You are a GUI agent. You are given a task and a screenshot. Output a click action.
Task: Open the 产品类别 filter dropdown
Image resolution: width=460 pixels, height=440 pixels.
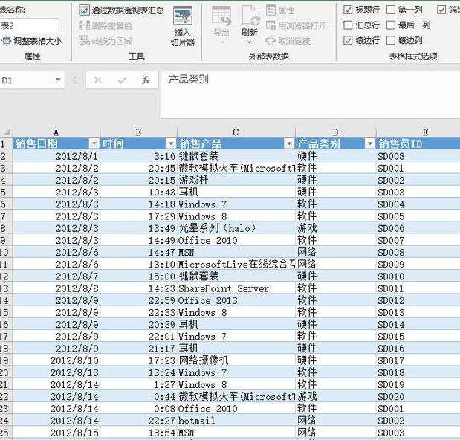click(370, 143)
